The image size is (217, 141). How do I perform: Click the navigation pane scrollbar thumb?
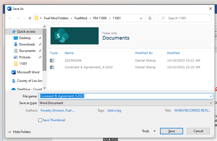(44, 50)
